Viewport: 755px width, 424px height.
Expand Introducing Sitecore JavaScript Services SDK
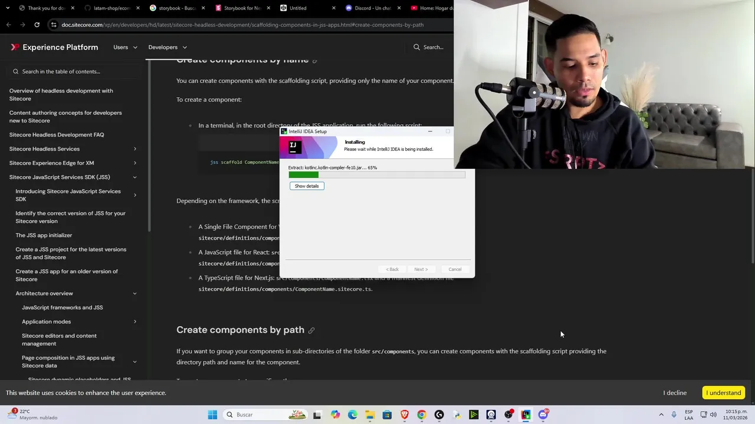(134, 195)
